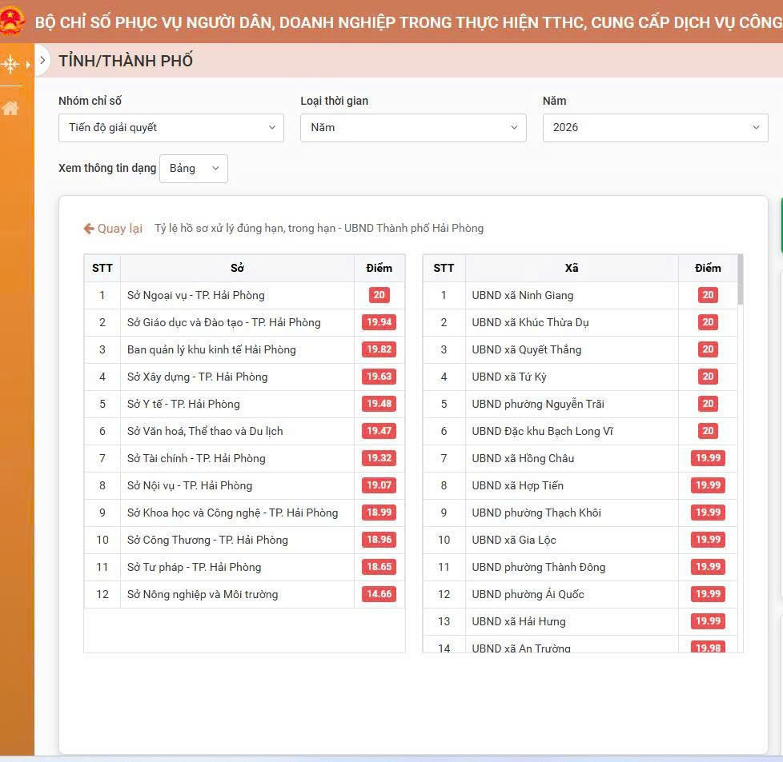Select UBND Đặc khu Bạch Long Vĩ
This screenshot has height=762, width=783.
click(x=542, y=431)
